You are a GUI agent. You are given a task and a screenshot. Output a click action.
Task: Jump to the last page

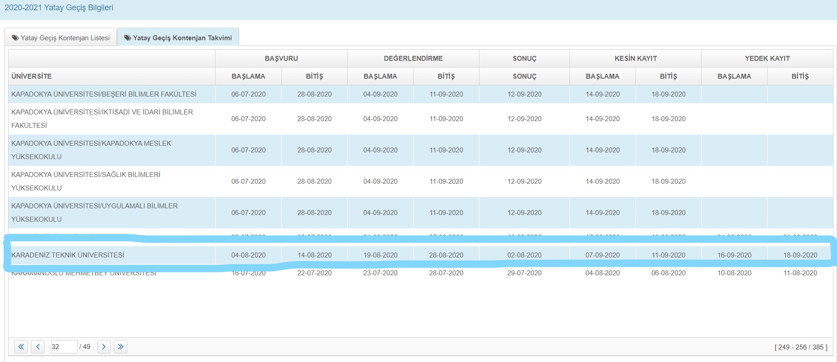[121, 346]
